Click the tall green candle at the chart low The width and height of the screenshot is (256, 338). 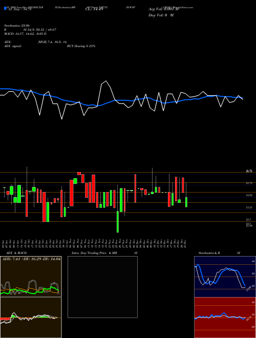click(x=118, y=222)
